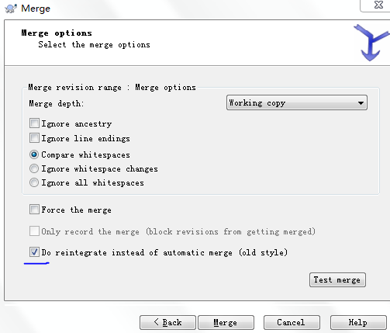
Task: Click the Merge depth label text
Action: coord(56,103)
